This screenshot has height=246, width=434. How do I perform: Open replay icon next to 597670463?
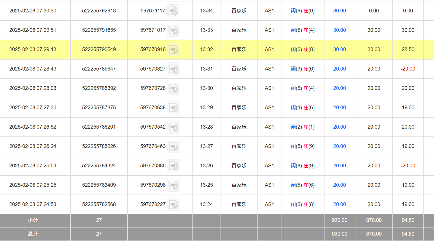click(x=174, y=147)
